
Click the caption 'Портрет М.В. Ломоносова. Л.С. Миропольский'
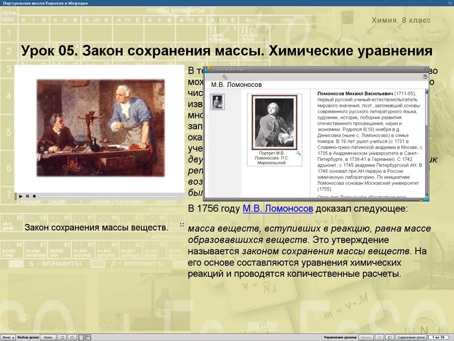(x=272, y=158)
